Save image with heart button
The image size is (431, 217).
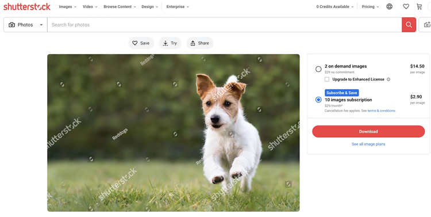141,43
